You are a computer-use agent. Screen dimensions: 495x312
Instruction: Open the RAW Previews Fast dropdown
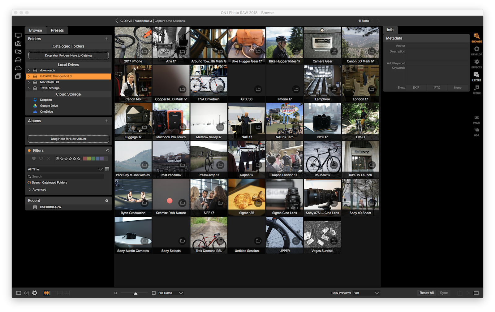point(366,293)
